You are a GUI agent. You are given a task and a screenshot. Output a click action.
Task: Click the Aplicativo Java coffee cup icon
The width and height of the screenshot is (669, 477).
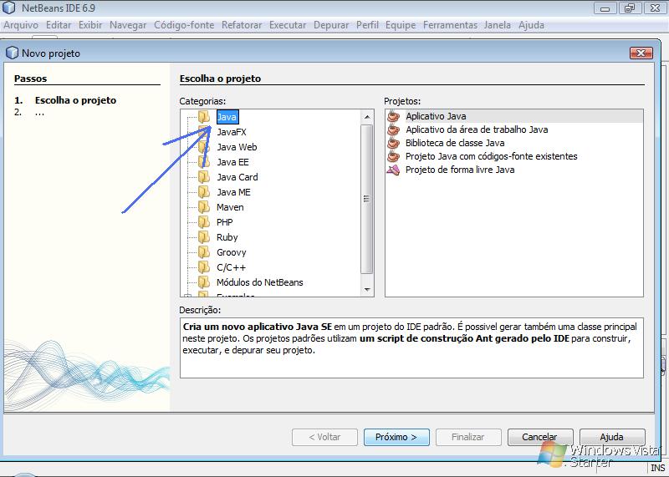click(393, 116)
